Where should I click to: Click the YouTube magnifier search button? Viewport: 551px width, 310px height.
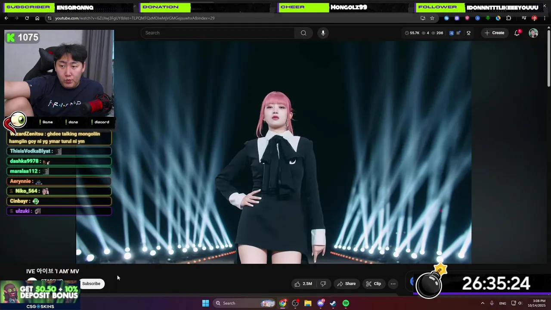click(x=303, y=33)
